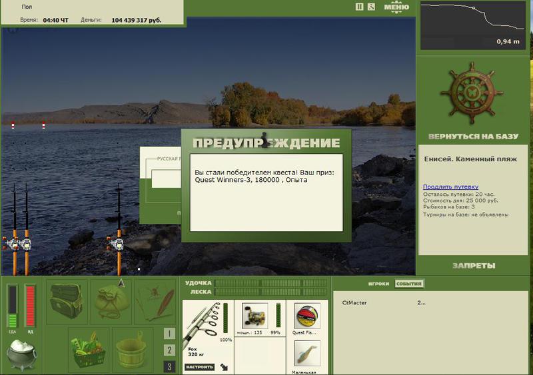
Task: Click the rod condition bar showing 100%
Action: point(225,318)
